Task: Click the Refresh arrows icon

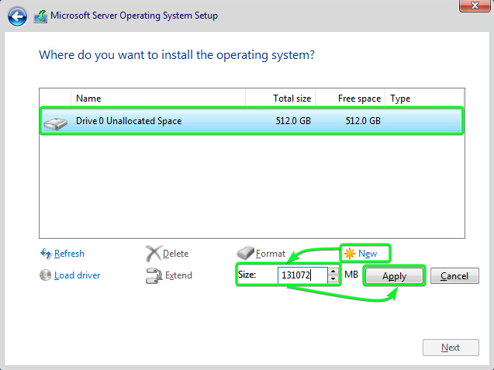Action: pyautogui.click(x=46, y=253)
